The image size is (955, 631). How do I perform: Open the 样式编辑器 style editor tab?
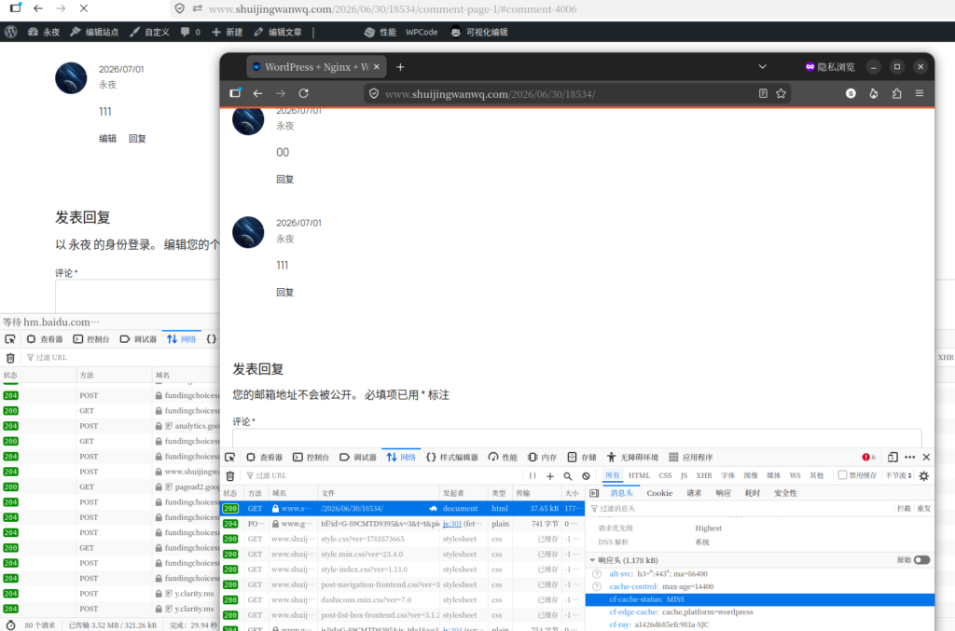(451, 457)
